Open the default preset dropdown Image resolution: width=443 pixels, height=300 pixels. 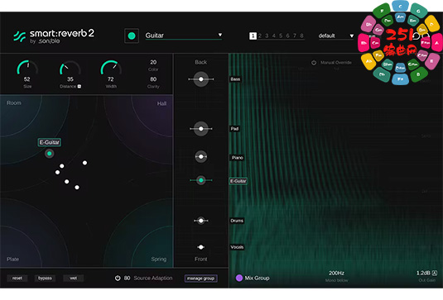click(336, 36)
